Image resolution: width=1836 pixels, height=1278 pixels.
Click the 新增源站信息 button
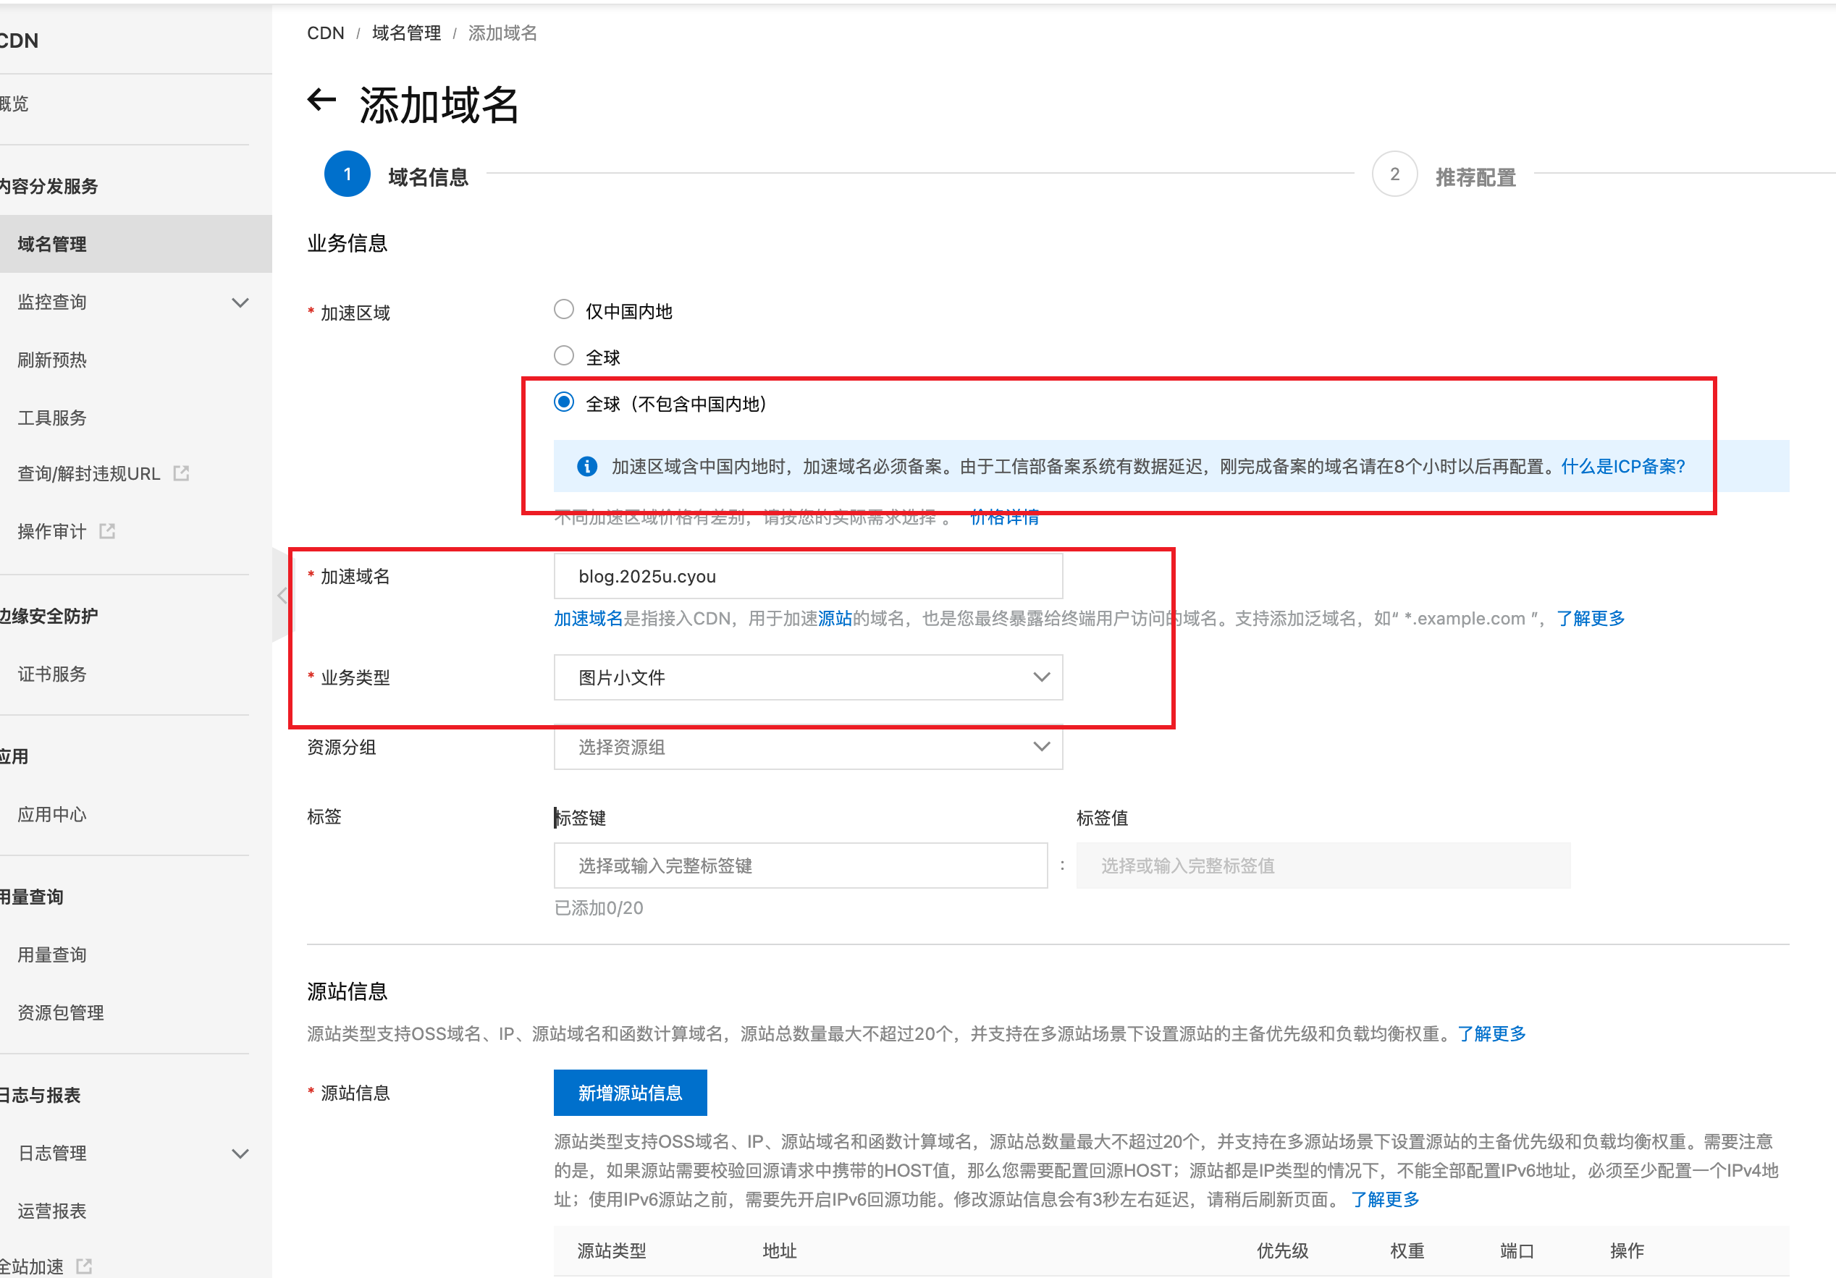(629, 1092)
